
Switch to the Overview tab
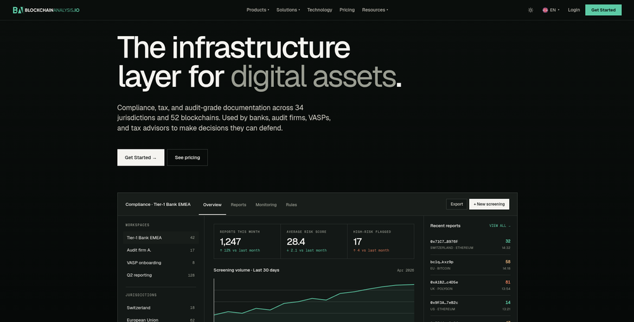point(212,205)
